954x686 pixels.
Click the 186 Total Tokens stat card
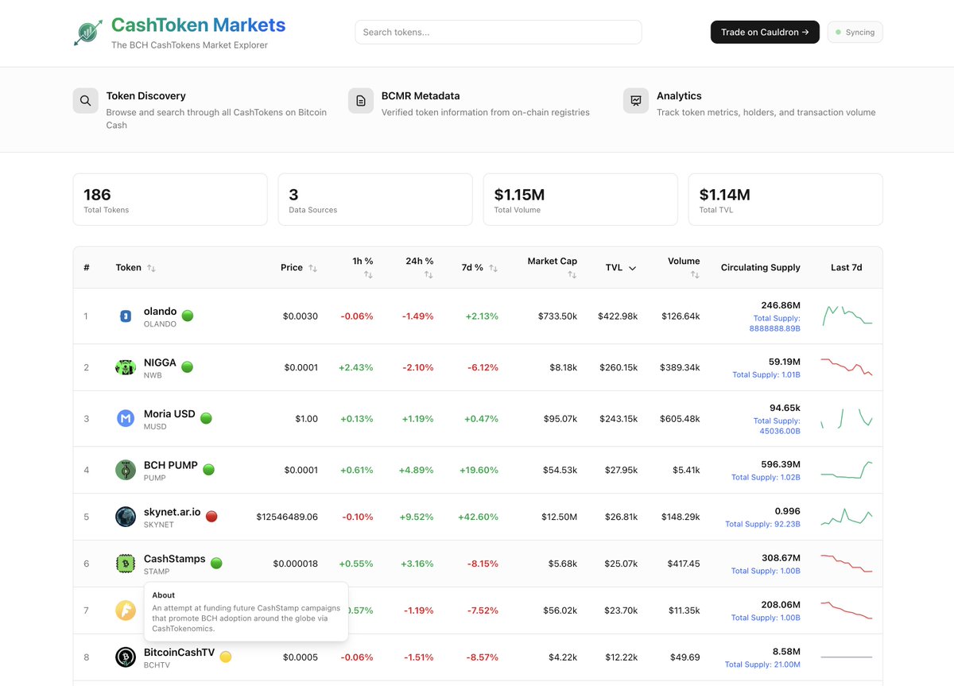(170, 200)
